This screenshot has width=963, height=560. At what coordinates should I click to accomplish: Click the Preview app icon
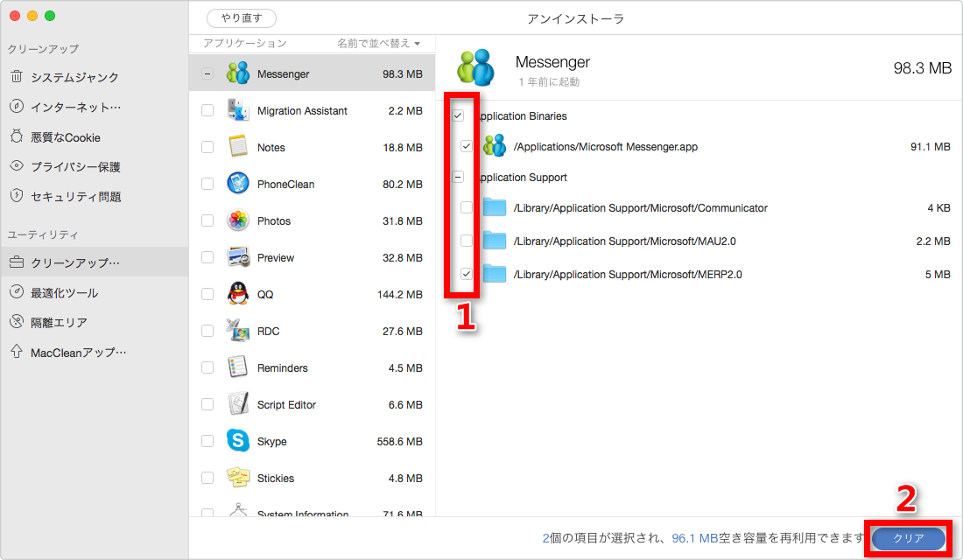[x=237, y=257]
